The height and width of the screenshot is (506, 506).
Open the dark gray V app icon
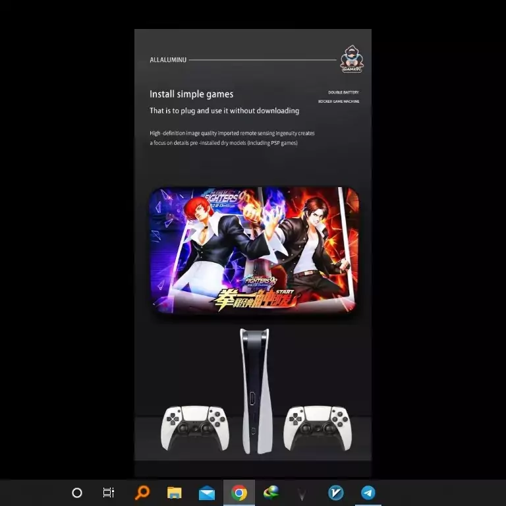302,494
